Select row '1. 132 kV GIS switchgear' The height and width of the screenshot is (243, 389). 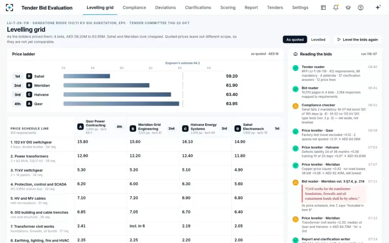(145, 144)
